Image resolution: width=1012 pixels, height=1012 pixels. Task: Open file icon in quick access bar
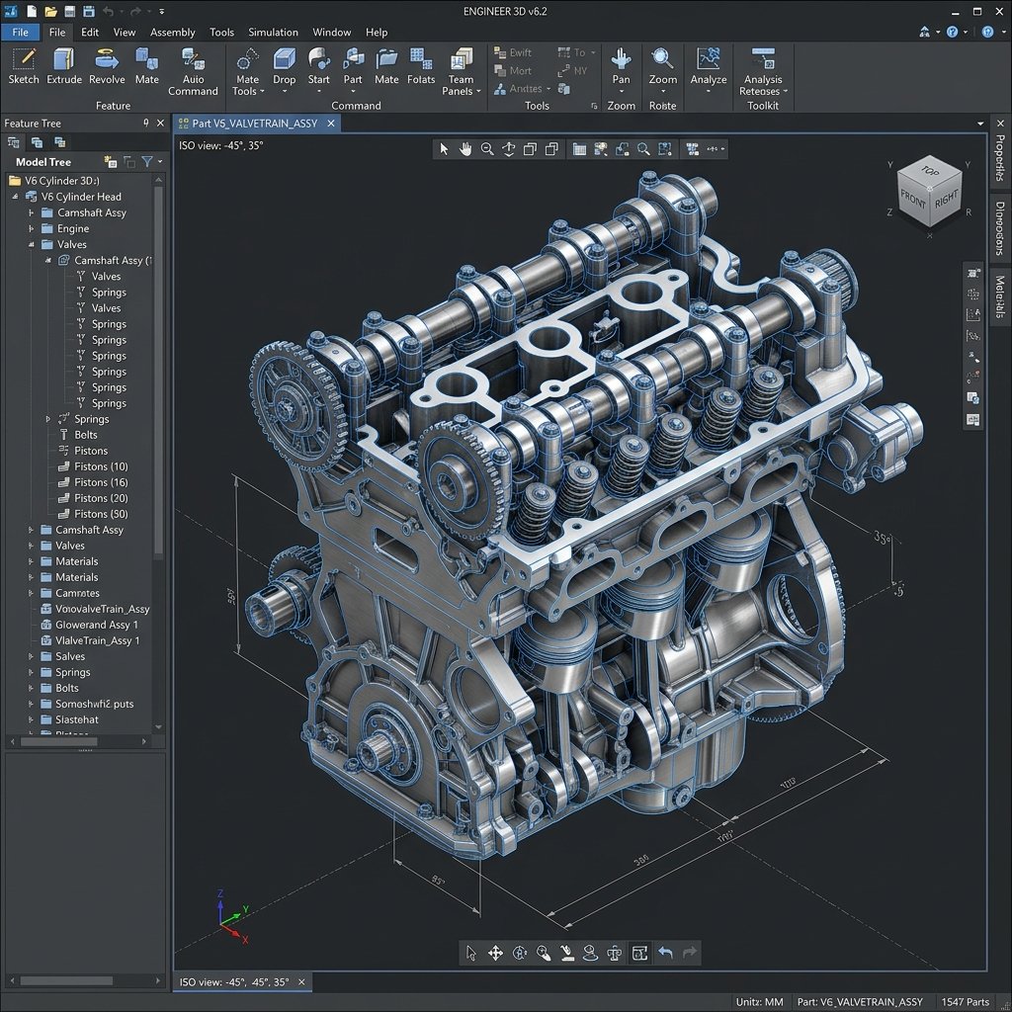tap(50, 11)
